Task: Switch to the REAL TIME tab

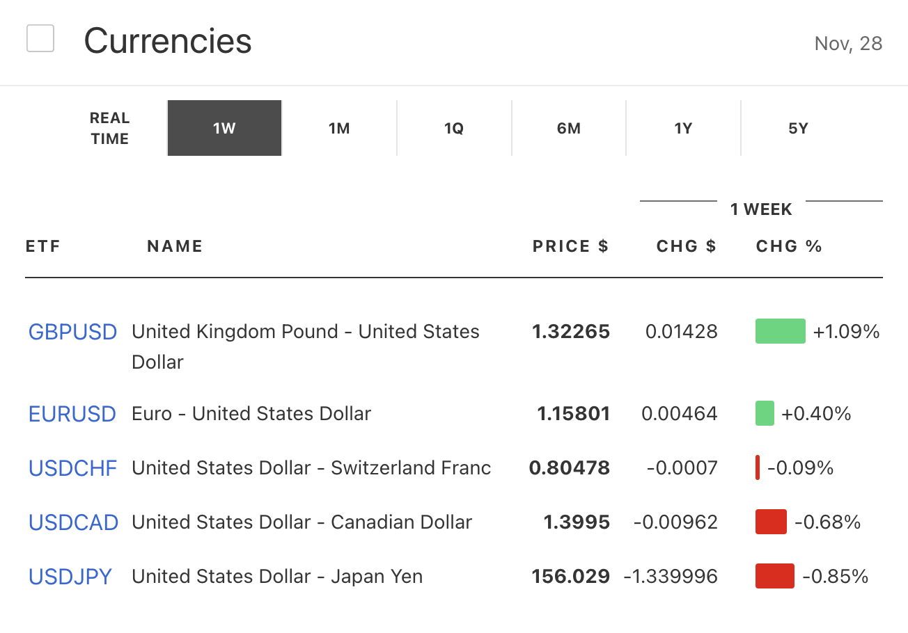Action: coord(109,129)
